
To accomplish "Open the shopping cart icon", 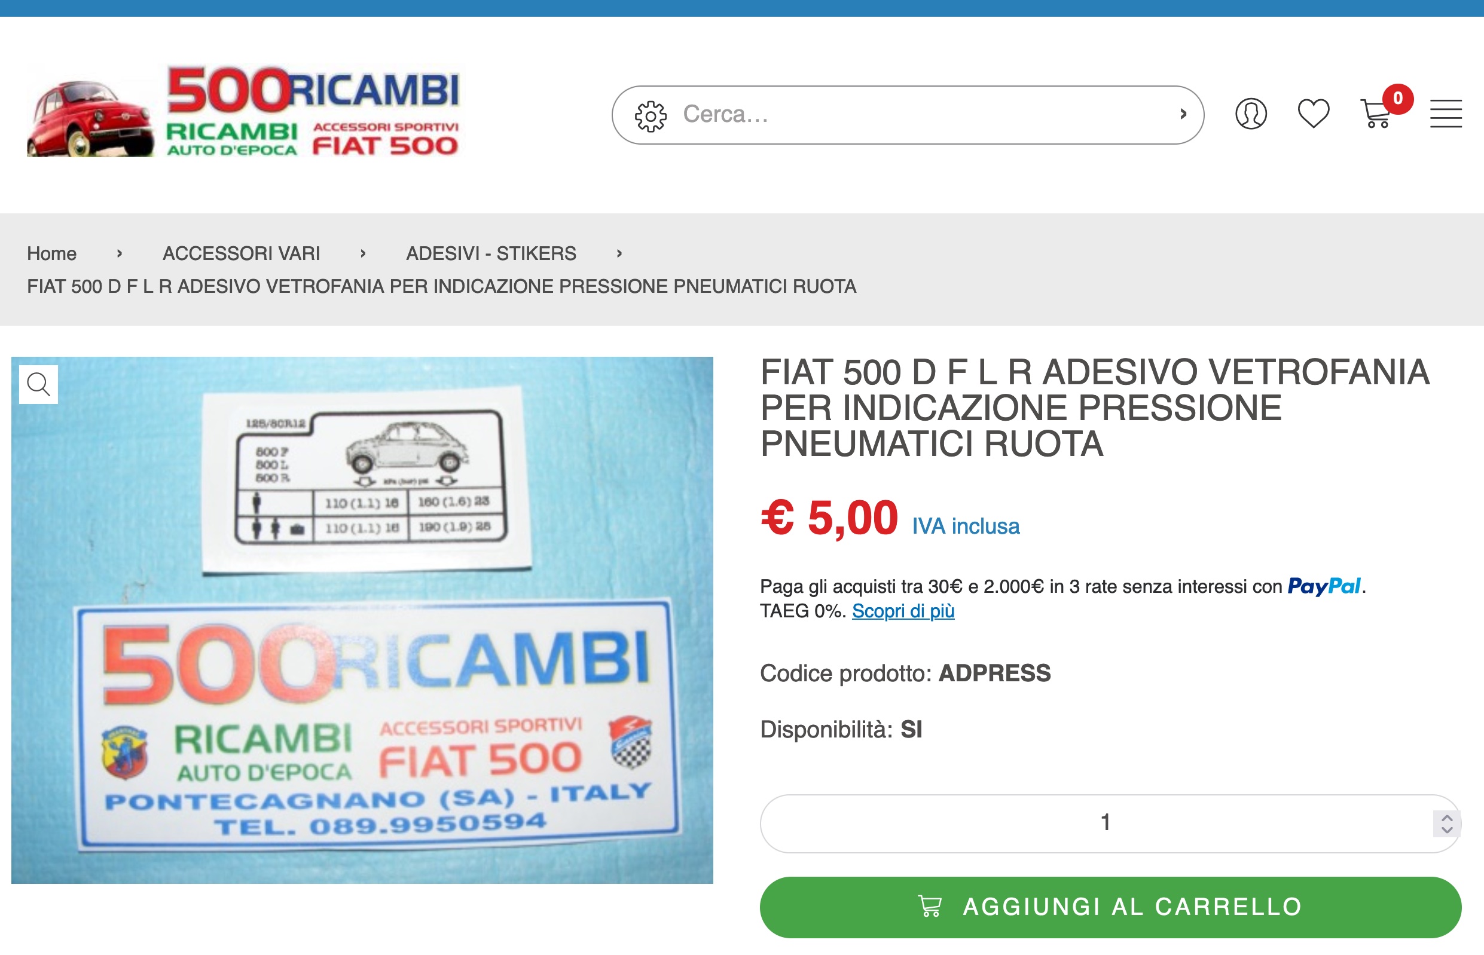I will point(1375,114).
